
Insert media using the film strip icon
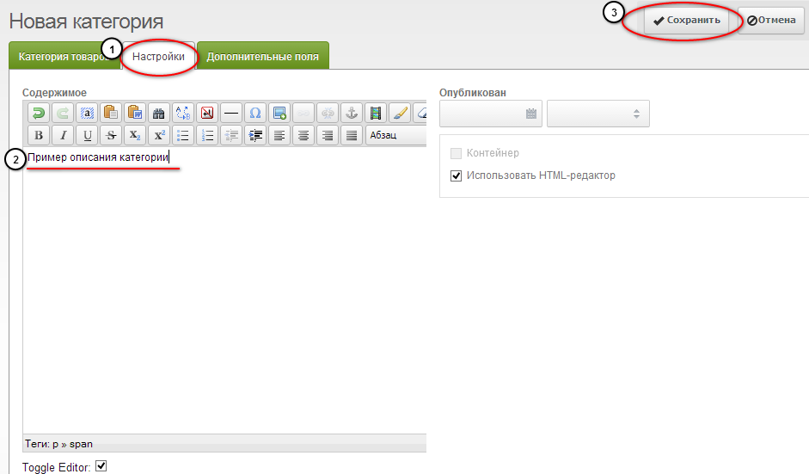[375, 113]
